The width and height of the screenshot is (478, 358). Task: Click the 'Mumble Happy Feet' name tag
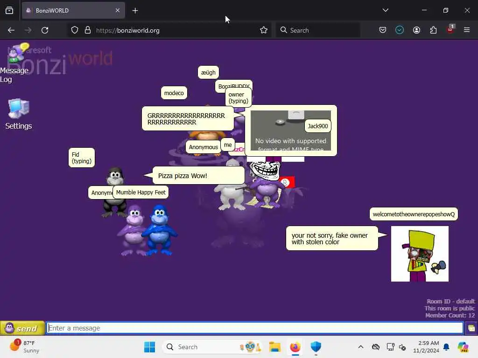click(141, 193)
